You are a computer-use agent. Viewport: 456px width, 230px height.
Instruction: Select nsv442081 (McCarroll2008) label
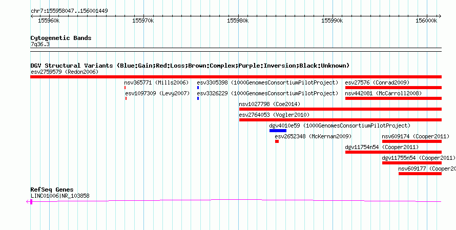[383, 93]
